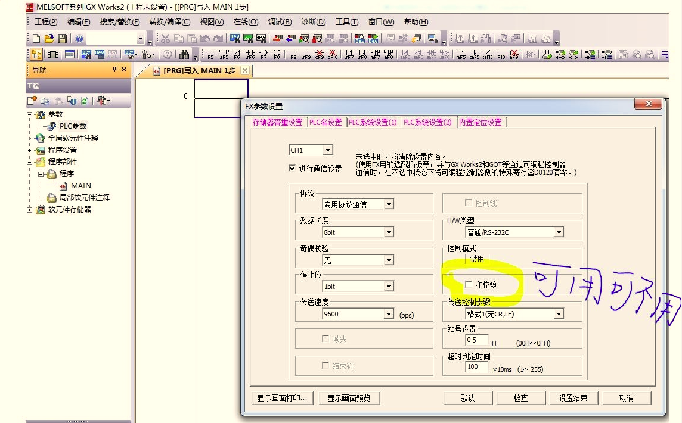Click the 检查 button
The height and width of the screenshot is (423, 682).
[x=520, y=398]
